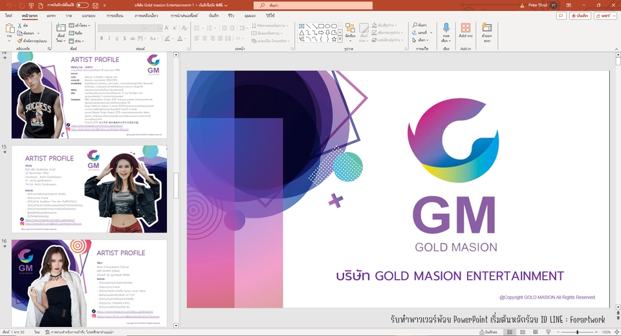Select slide 15 thumbnail with Atchi profile
This screenshot has height=336, width=621.
89,189
